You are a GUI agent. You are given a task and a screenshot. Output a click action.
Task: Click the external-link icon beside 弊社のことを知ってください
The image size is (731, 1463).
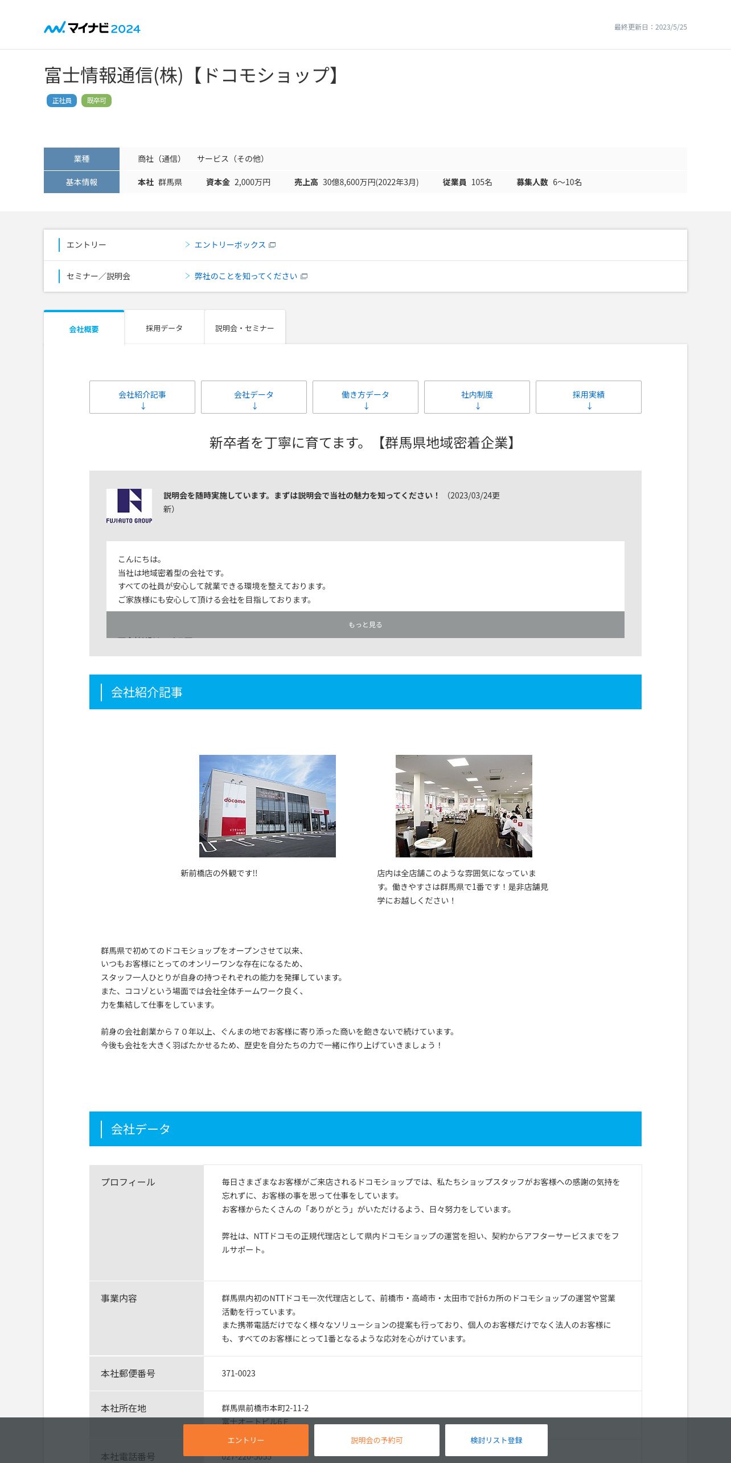coord(304,276)
